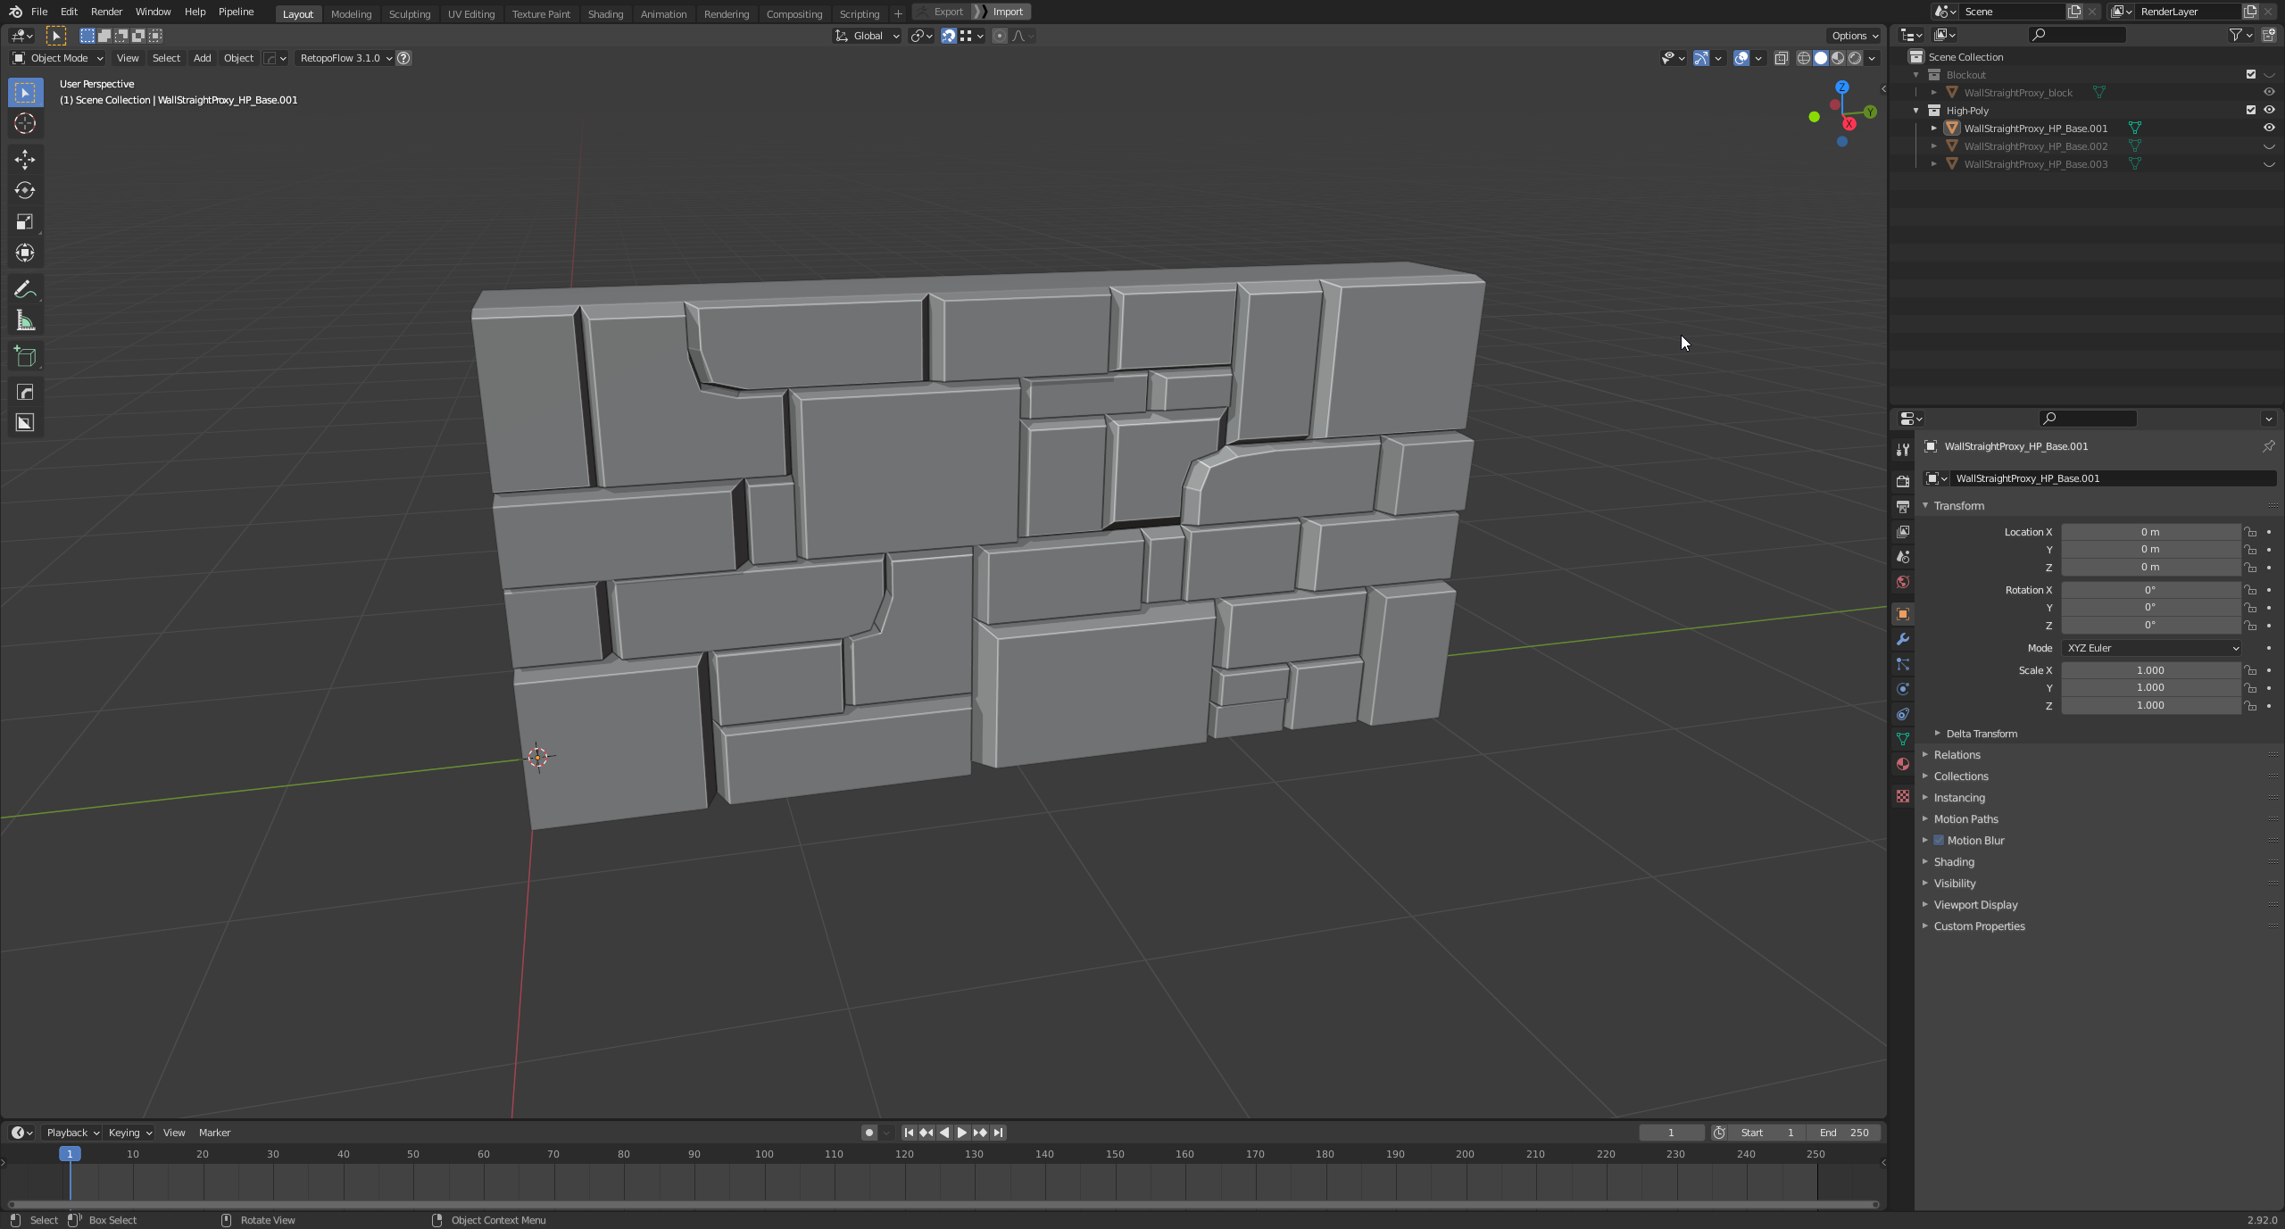Pick the Measure tool
2285x1229 pixels.
coord(25,320)
